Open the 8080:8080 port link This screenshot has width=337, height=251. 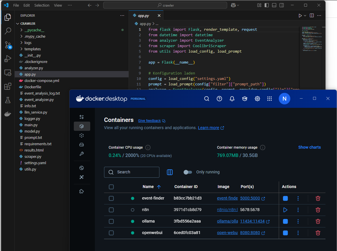250,233
